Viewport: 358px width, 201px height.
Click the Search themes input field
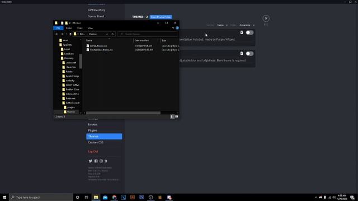tap(148, 34)
